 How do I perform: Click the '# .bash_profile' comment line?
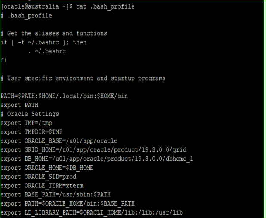point(26,16)
